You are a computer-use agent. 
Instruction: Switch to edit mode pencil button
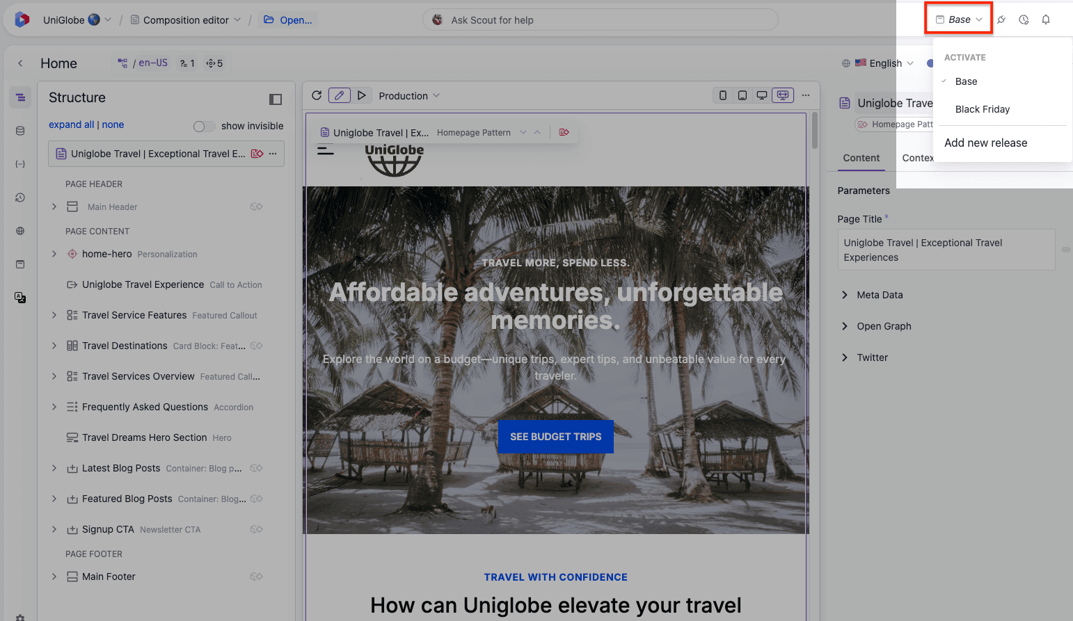(340, 95)
